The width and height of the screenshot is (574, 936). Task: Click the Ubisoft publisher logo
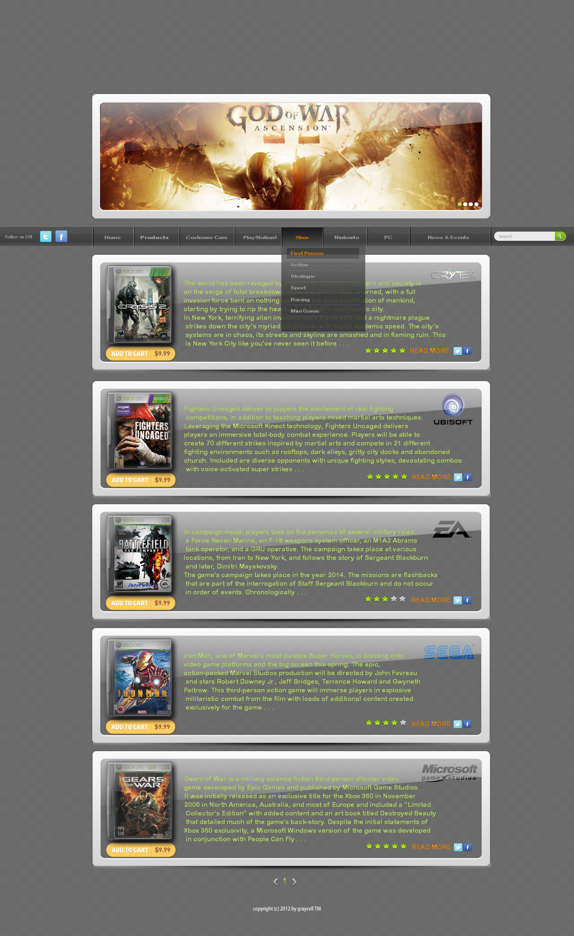453,409
